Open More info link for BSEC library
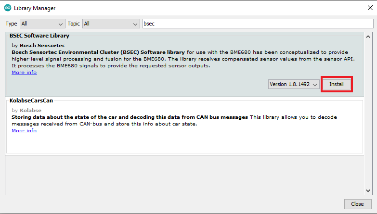The image size is (377, 214). click(24, 72)
